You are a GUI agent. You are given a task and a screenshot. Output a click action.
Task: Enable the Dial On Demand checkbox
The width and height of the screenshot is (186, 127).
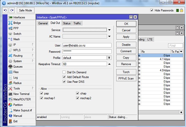(x=64, y=72)
